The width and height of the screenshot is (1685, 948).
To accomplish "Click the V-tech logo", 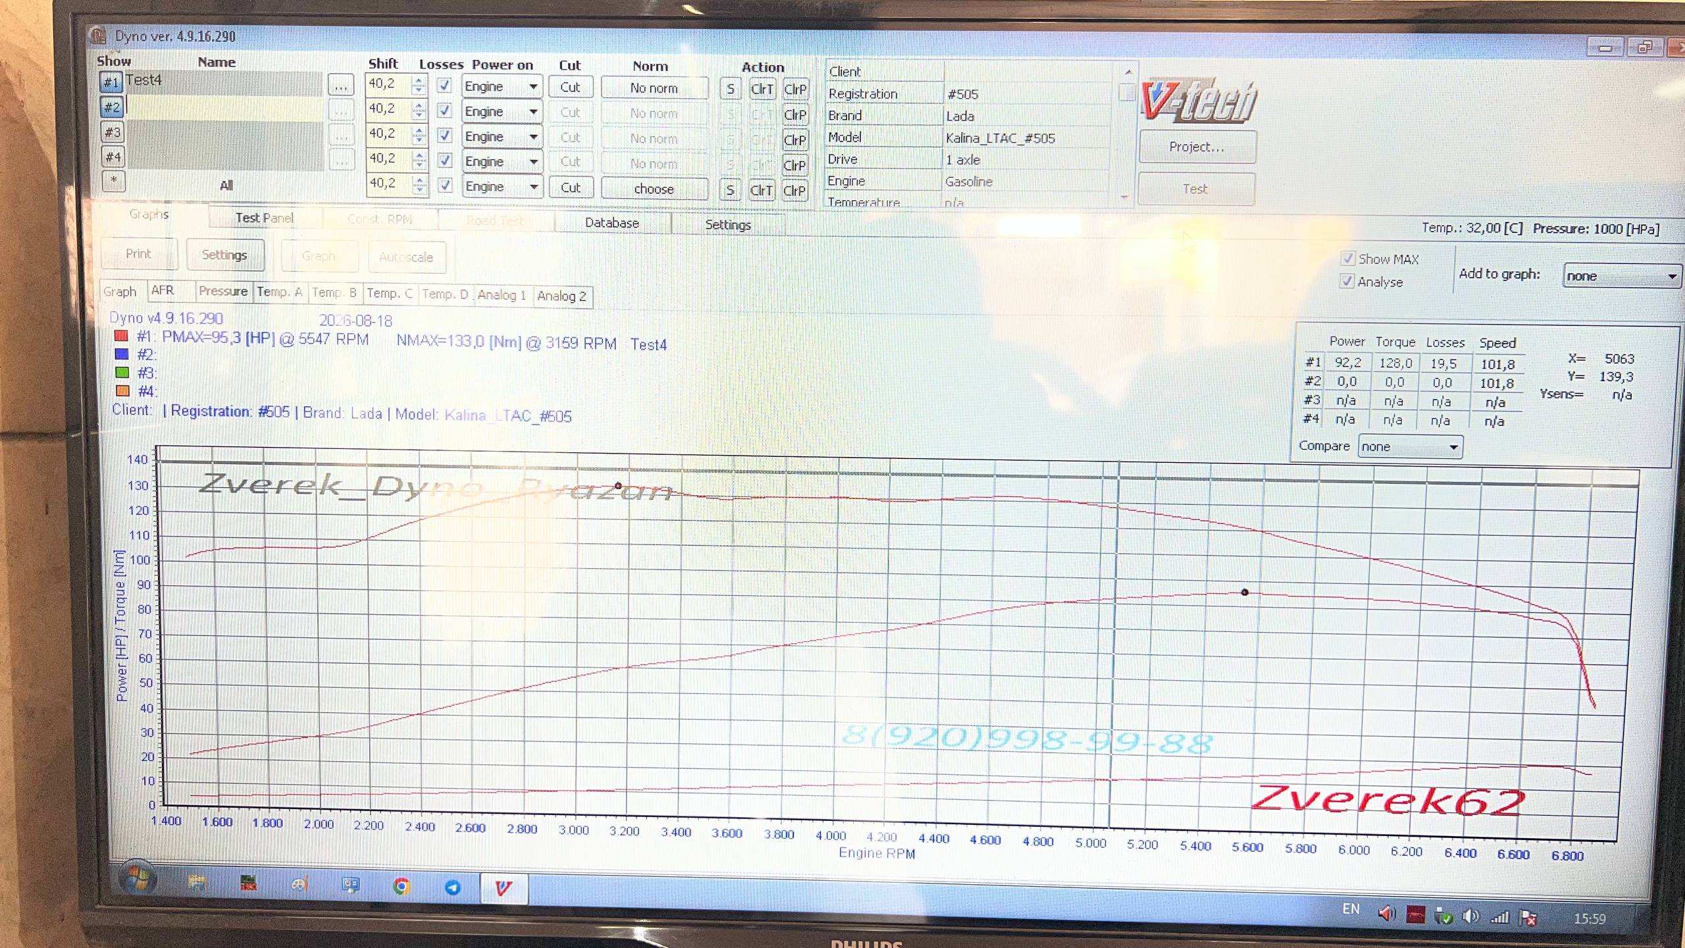I will tap(1198, 101).
